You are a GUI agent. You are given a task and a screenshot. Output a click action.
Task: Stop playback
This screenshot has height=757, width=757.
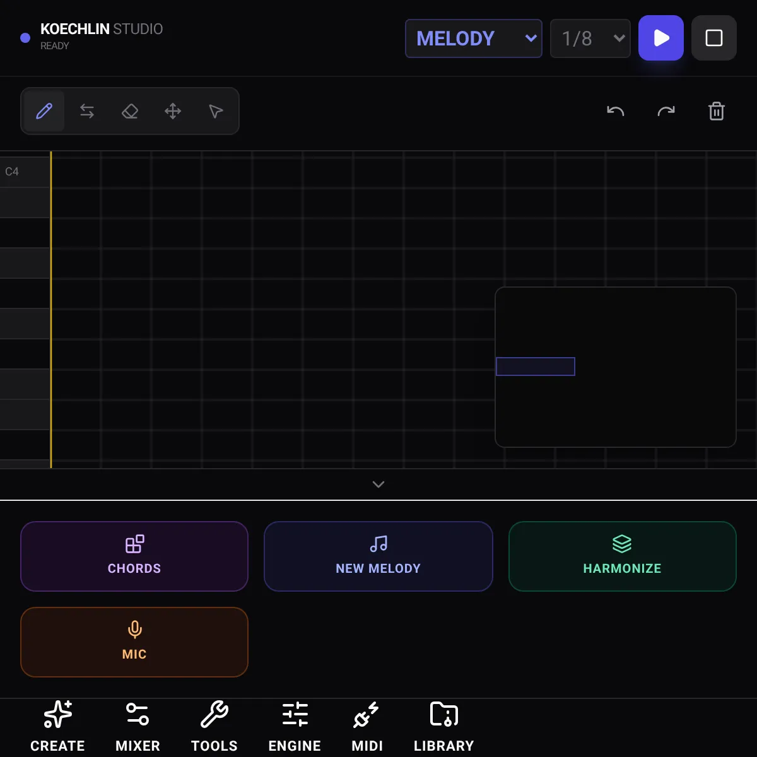pyautogui.click(x=714, y=38)
